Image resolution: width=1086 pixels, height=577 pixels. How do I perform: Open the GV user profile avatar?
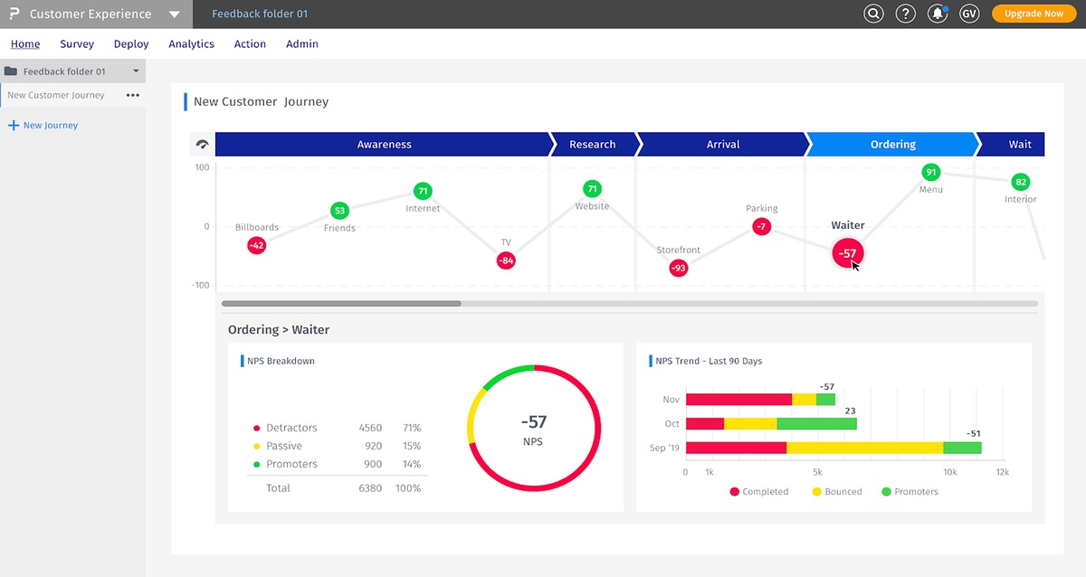[969, 14]
